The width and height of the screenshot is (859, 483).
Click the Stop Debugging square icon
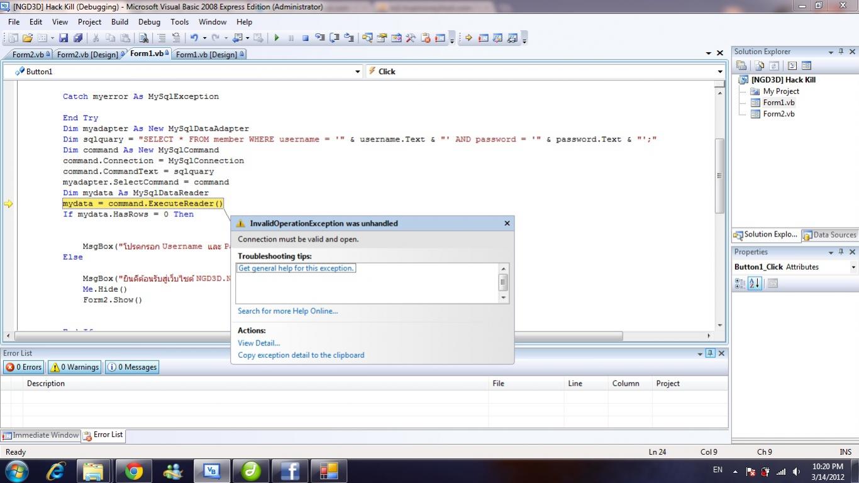pos(305,38)
